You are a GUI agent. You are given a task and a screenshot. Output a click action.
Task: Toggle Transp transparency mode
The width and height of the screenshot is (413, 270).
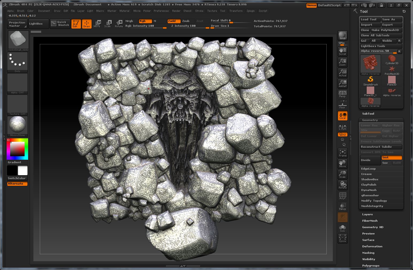[x=342, y=206]
